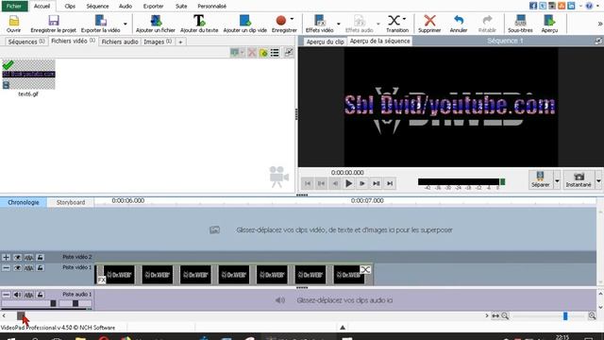Click the fit-timeline-to-width arrows icon
This screenshot has width=604, height=340.
click(495, 316)
